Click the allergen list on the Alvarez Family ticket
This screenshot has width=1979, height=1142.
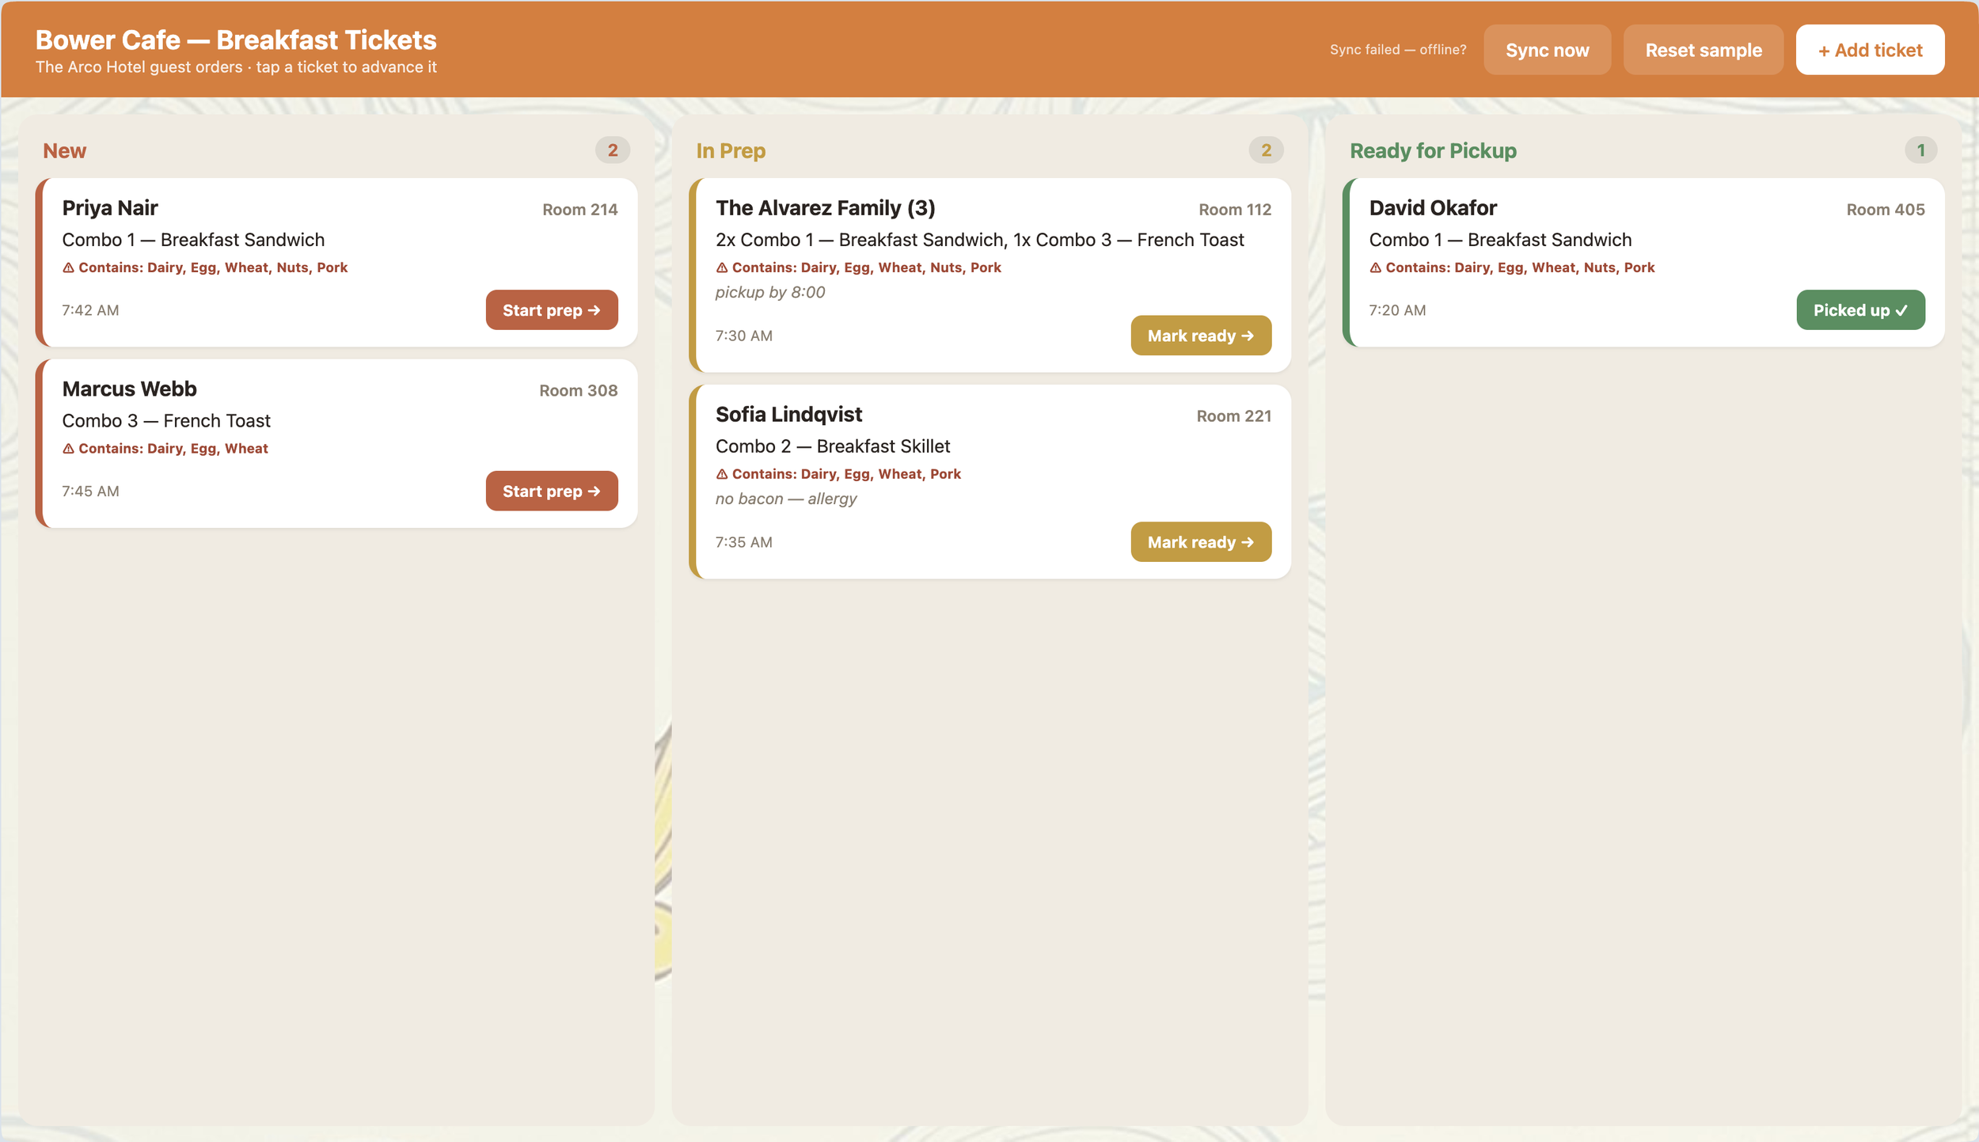click(x=858, y=268)
